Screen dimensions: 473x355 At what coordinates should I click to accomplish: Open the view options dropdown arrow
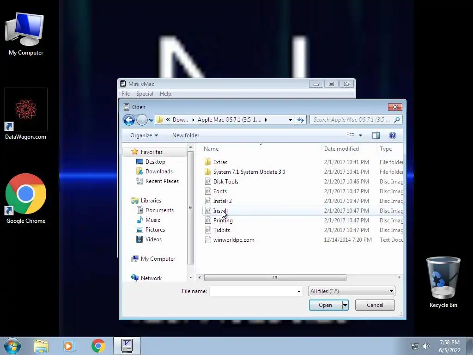coord(360,135)
